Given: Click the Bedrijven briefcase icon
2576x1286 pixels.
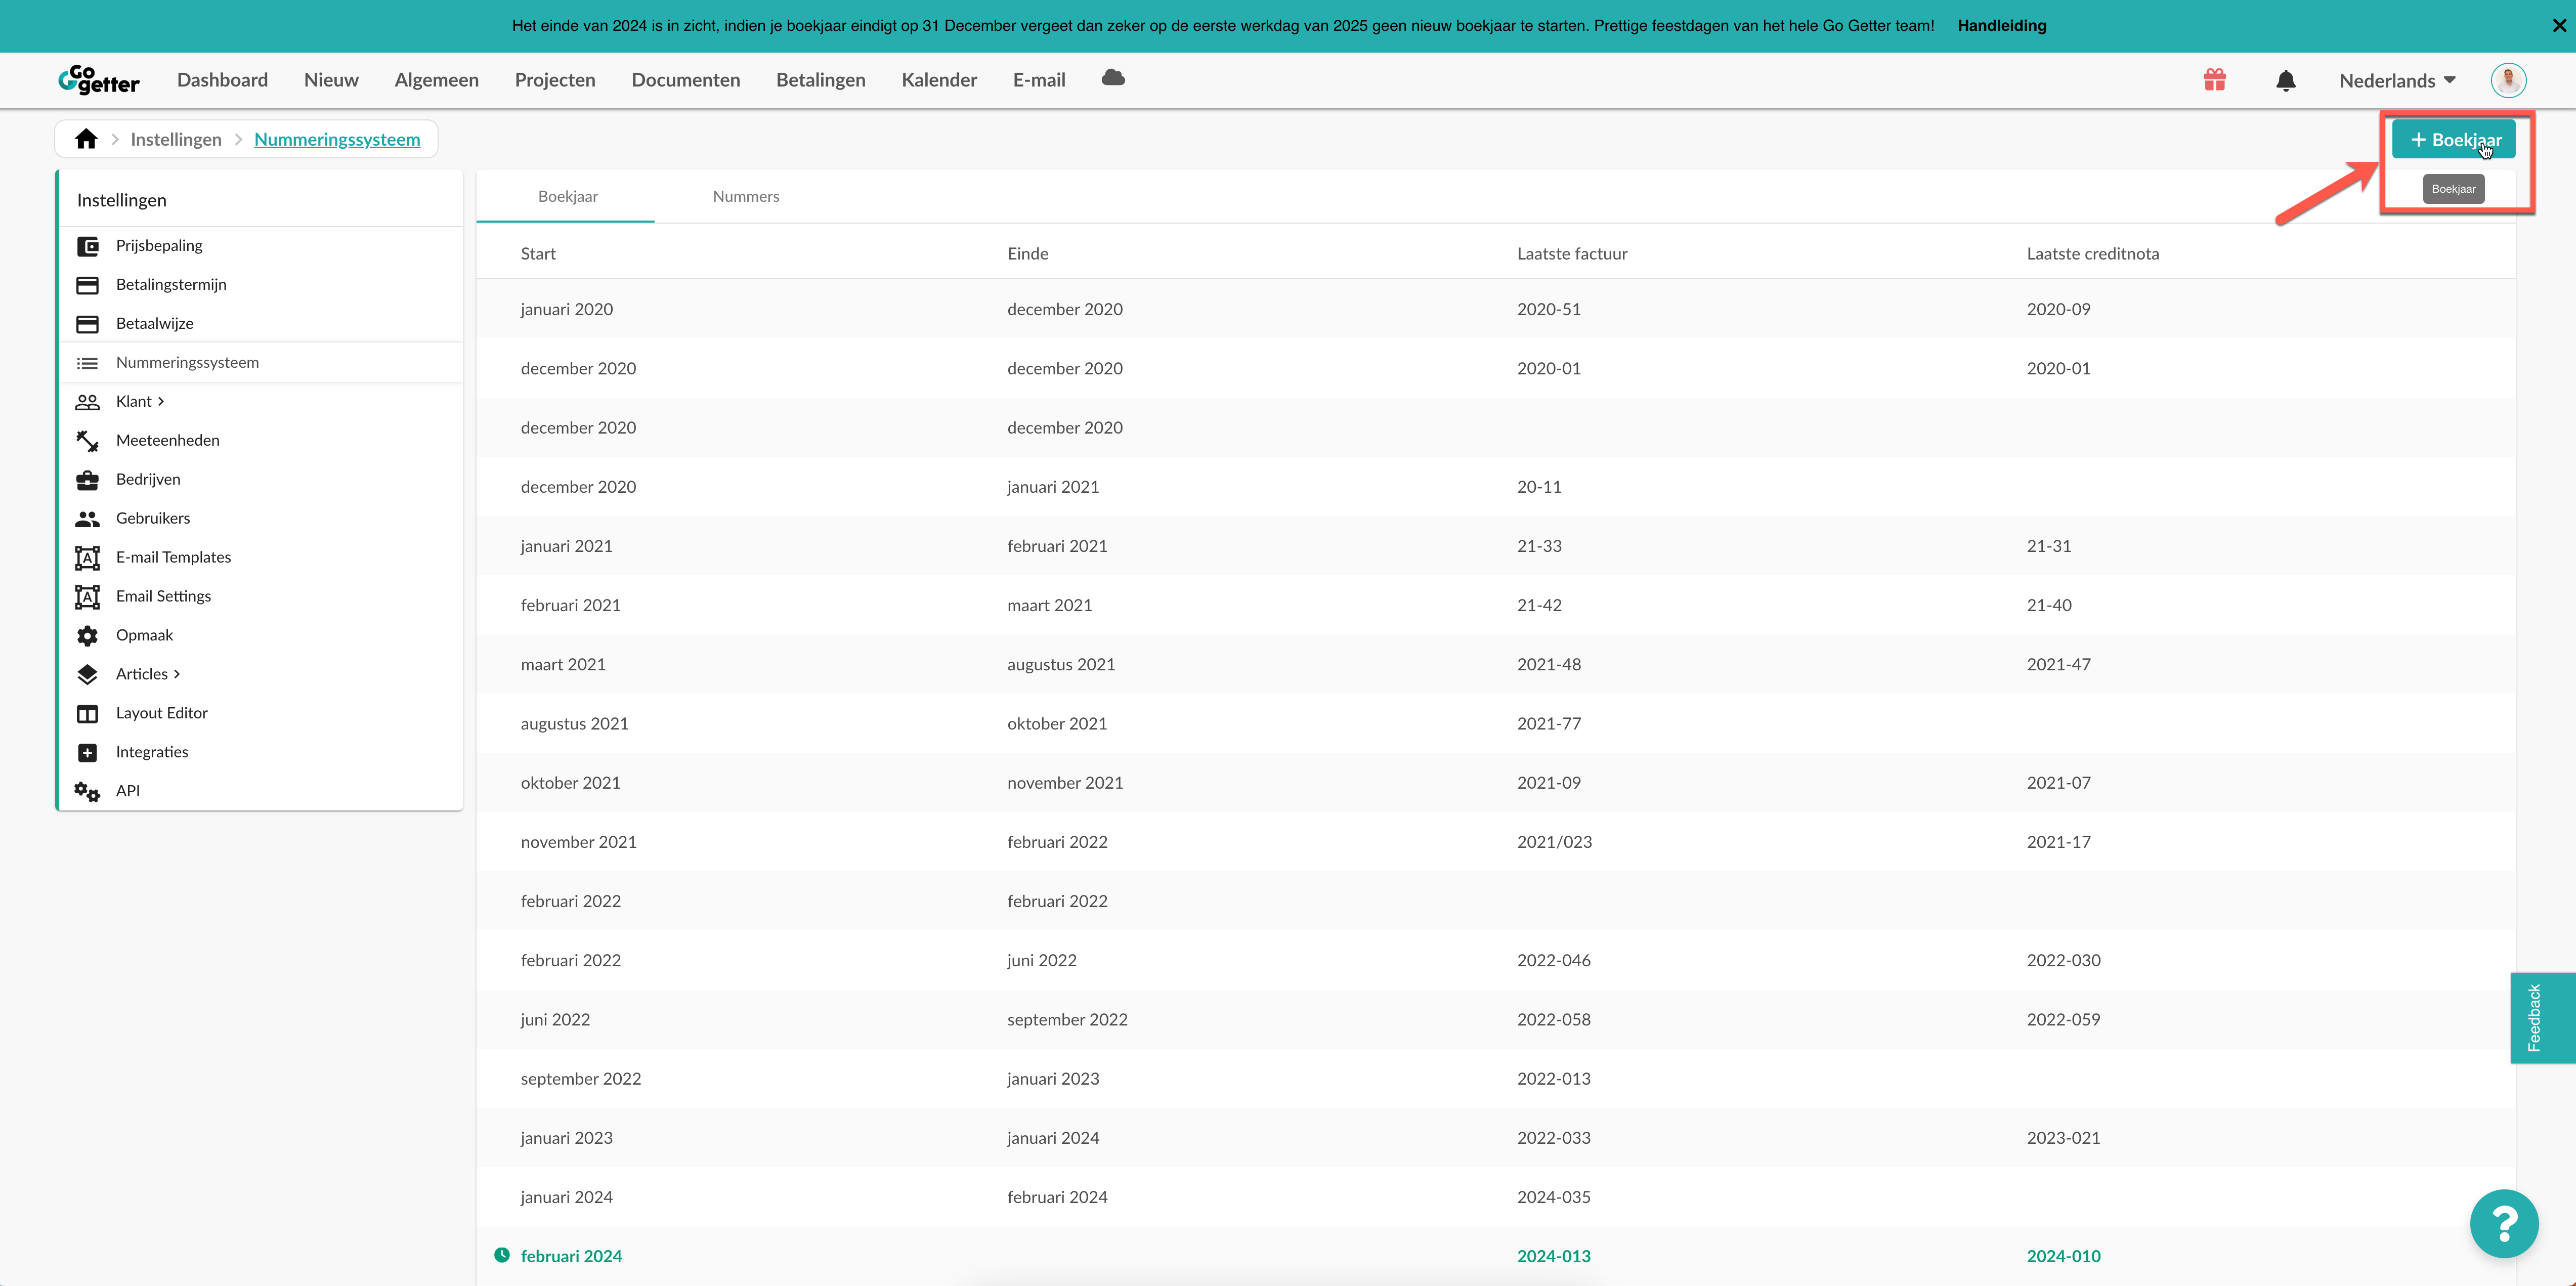Looking at the screenshot, I should 88,480.
